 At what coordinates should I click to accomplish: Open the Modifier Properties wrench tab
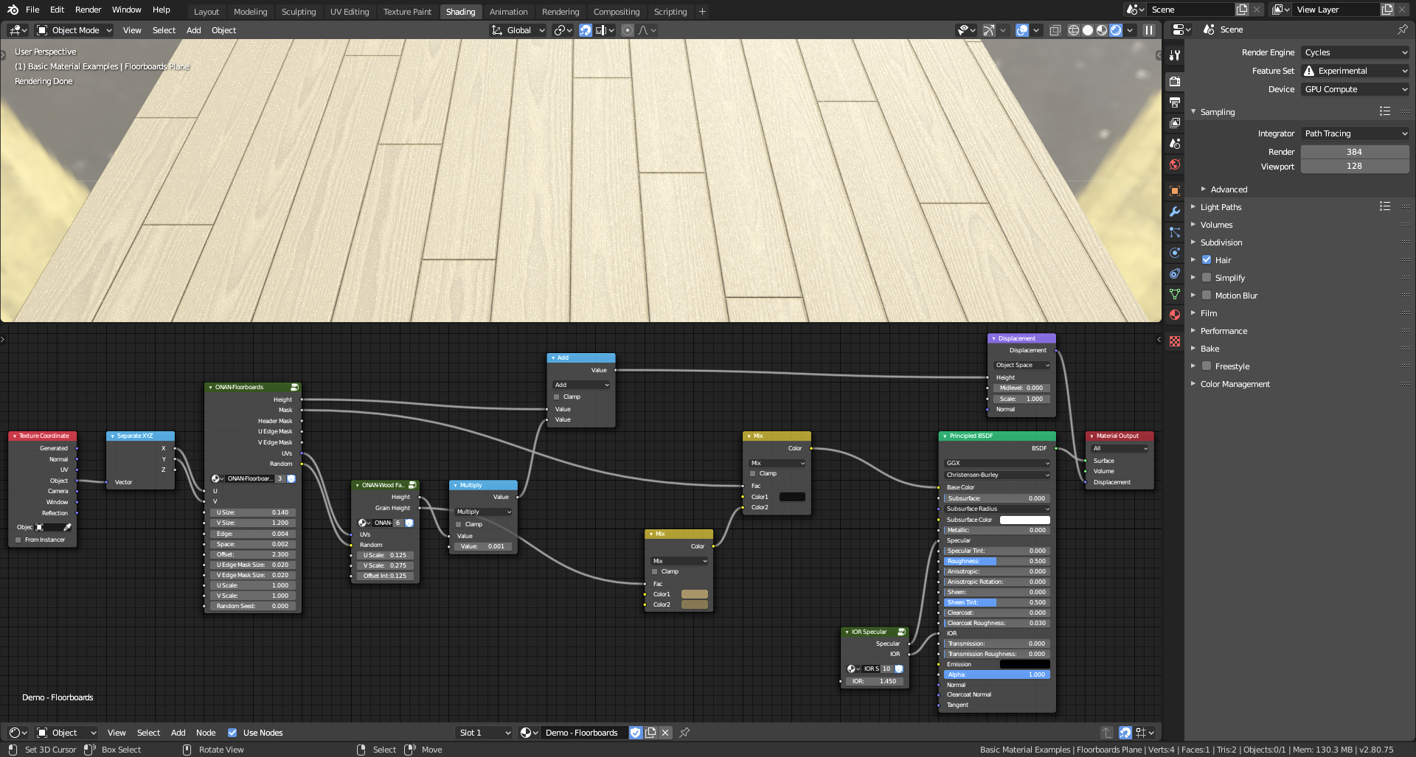click(1174, 212)
